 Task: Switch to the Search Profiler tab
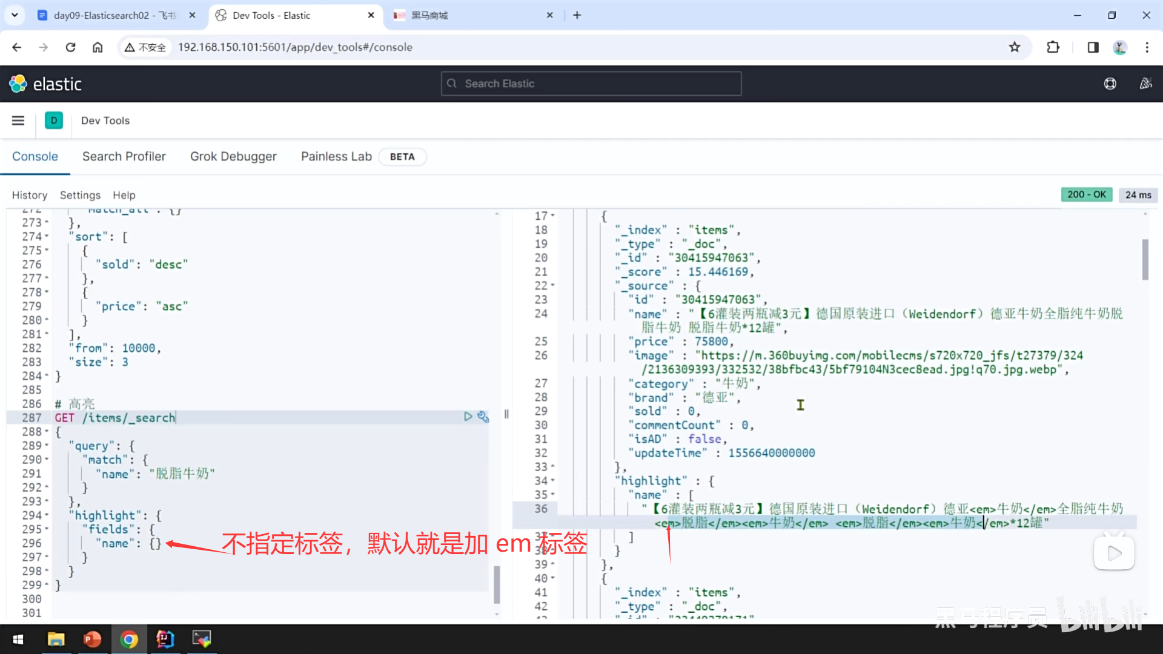pos(124,156)
